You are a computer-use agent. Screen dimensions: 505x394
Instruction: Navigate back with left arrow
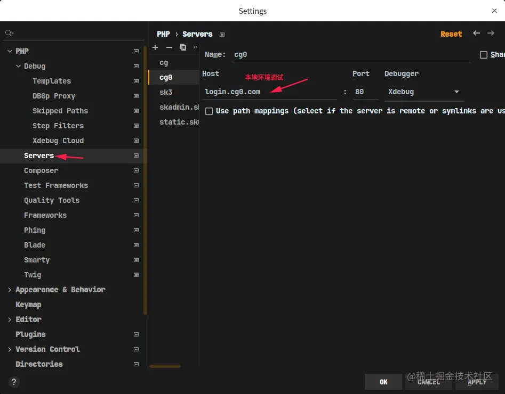476,33
